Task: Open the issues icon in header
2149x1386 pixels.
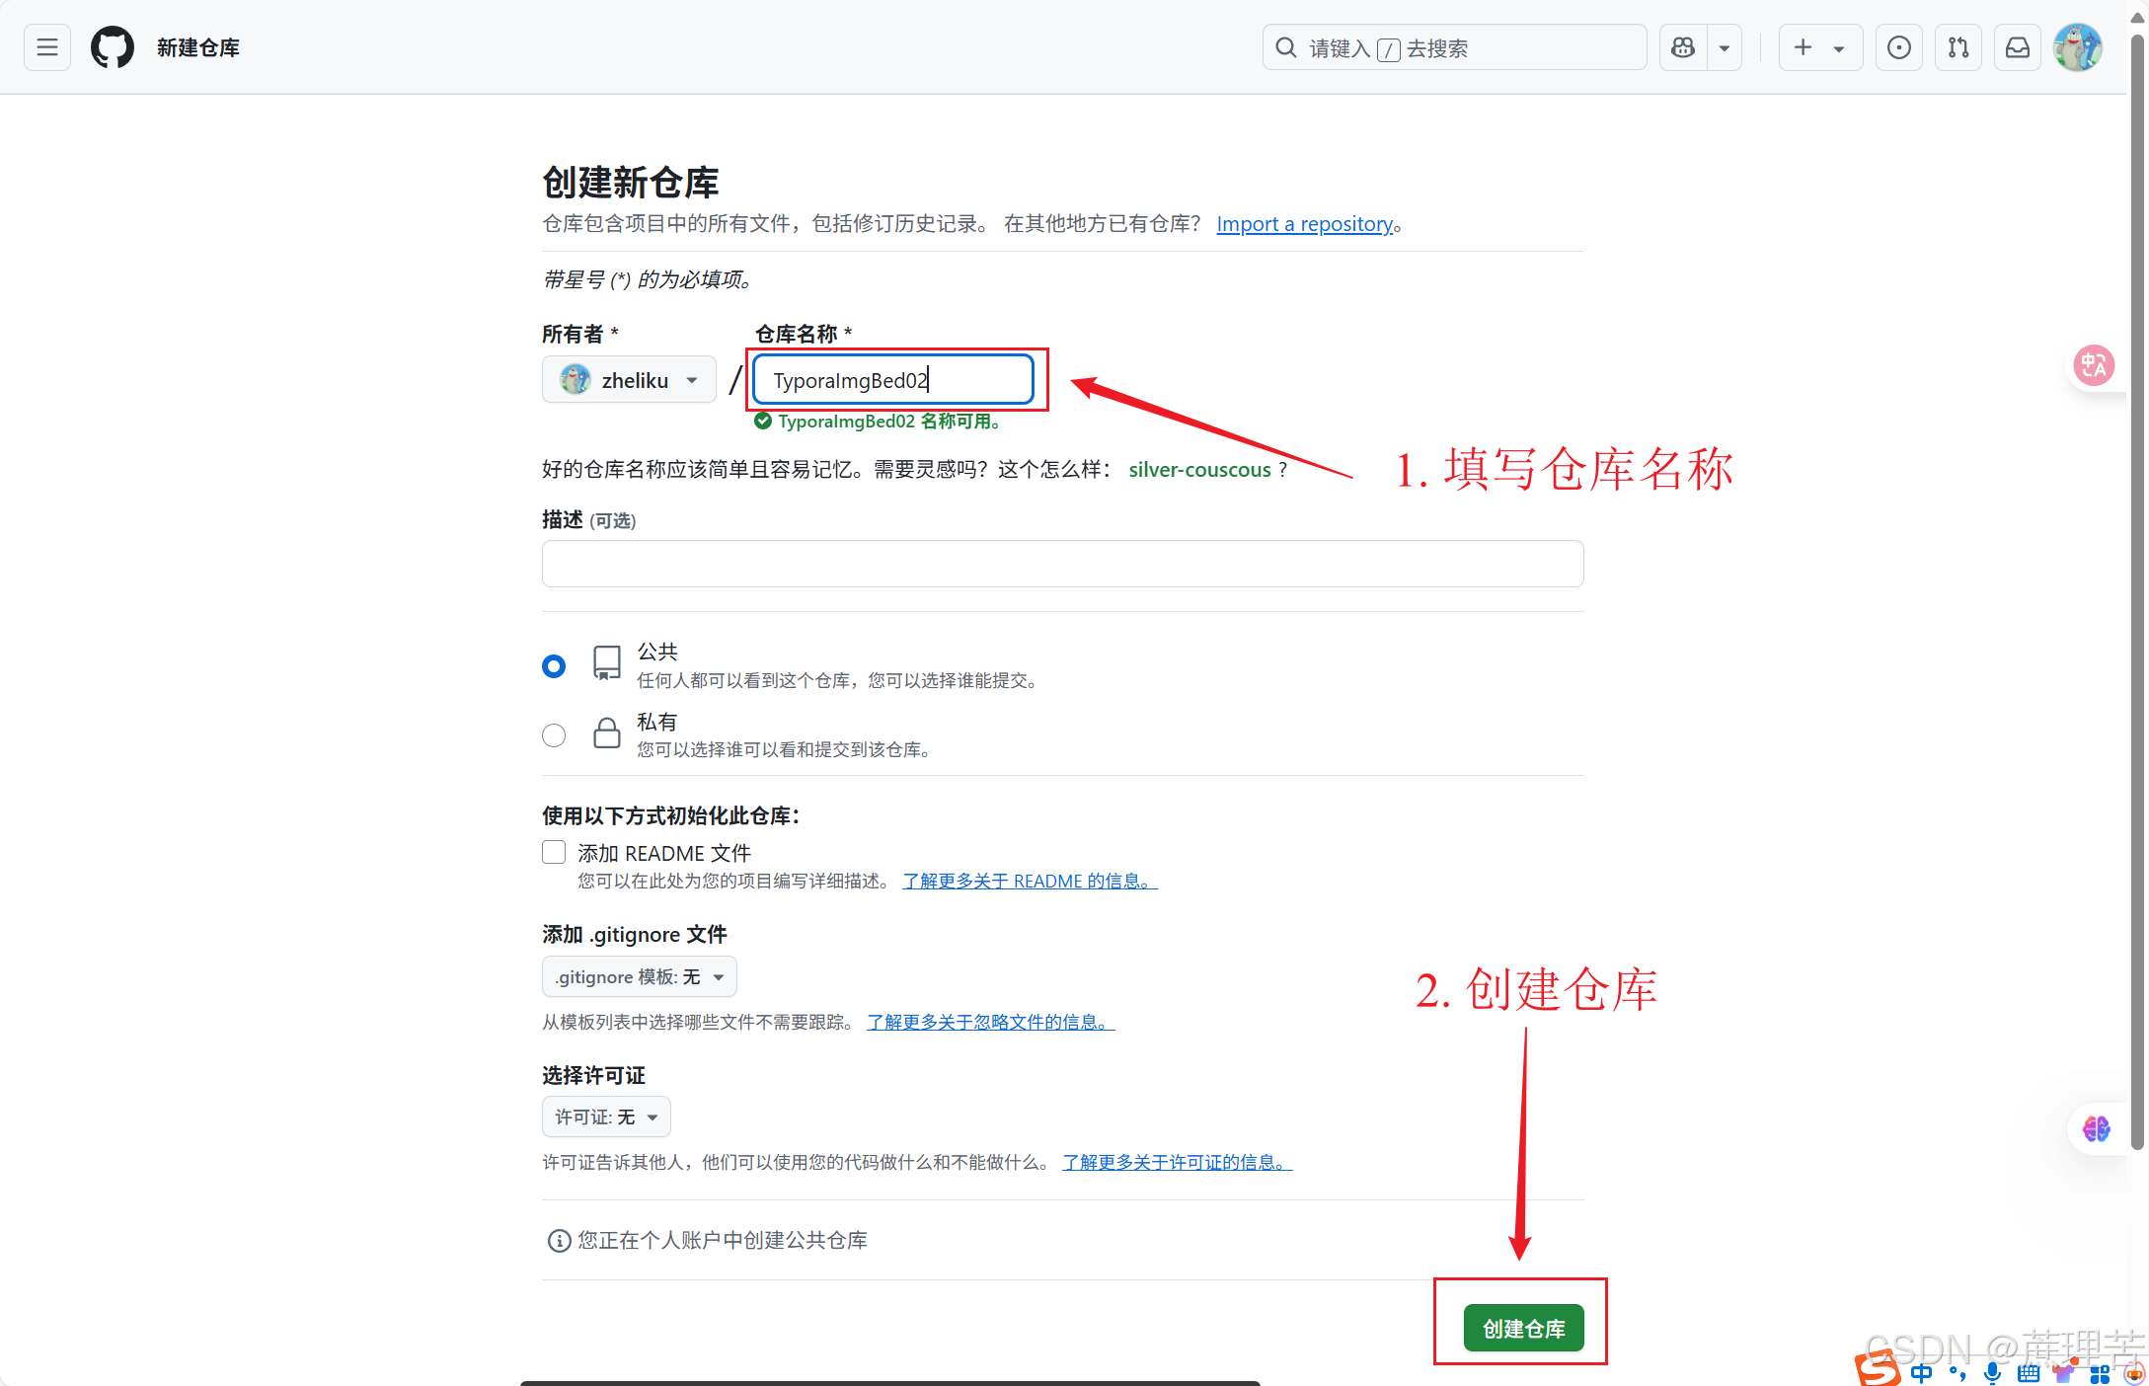Action: tap(1898, 47)
